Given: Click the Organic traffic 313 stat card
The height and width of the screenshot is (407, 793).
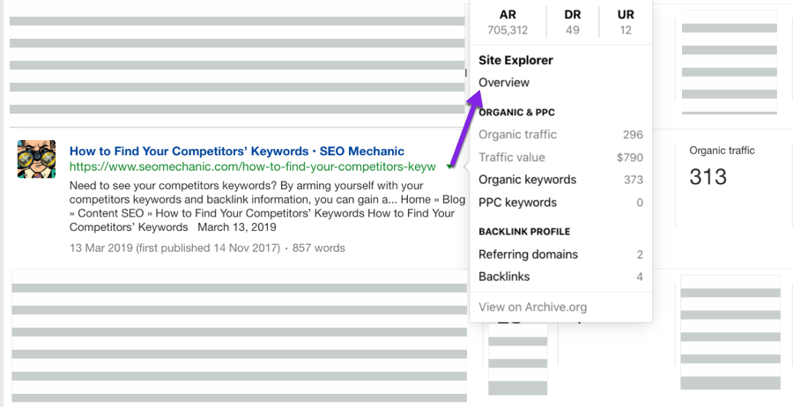Looking at the screenshot, I should coord(722,167).
